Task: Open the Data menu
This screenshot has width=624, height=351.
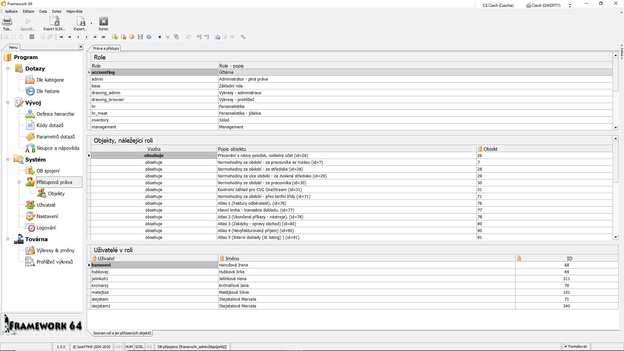Action: tap(43, 11)
